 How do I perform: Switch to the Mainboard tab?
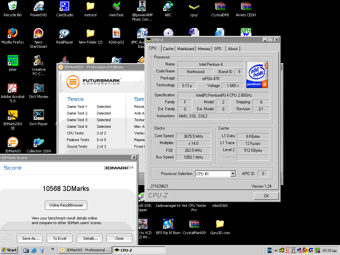(x=186, y=49)
